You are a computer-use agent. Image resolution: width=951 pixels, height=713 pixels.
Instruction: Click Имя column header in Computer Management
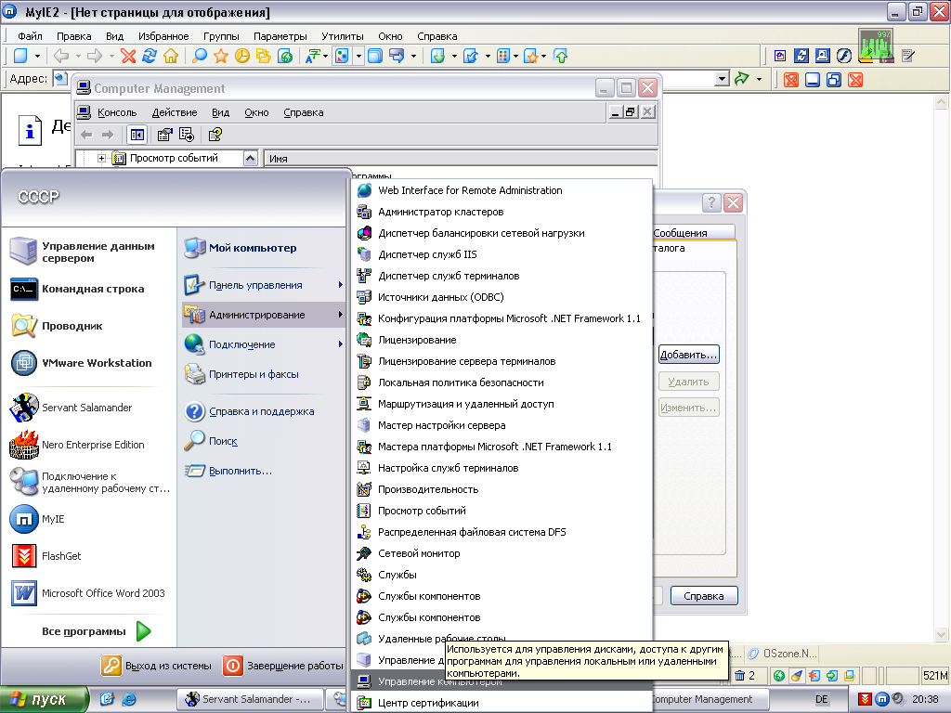(x=461, y=158)
